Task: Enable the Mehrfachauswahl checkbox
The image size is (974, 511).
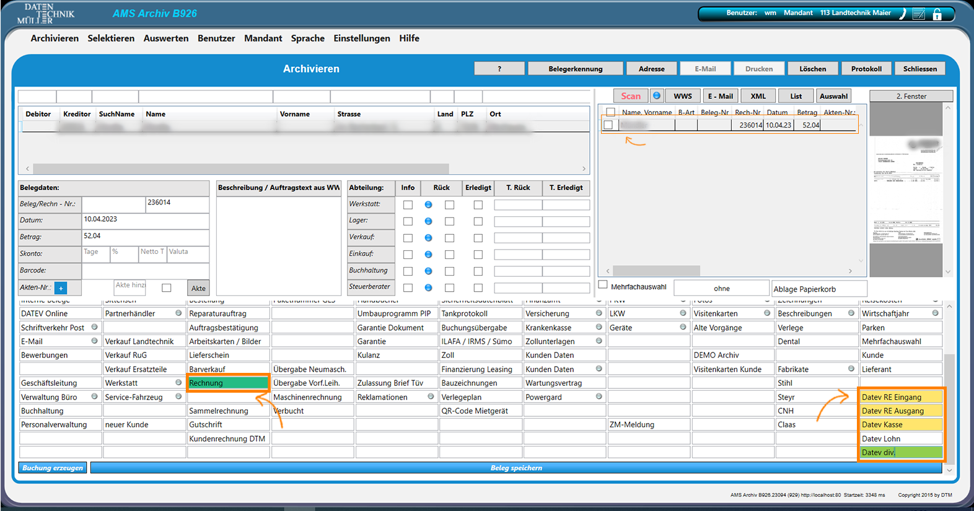Action: pyautogui.click(x=603, y=285)
